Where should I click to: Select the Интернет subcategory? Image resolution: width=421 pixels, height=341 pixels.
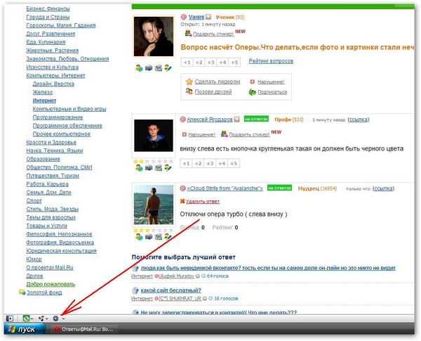pos(45,101)
